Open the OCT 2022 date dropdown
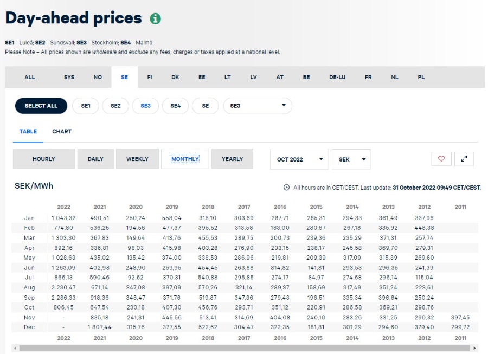The image size is (488, 354). 299,159
